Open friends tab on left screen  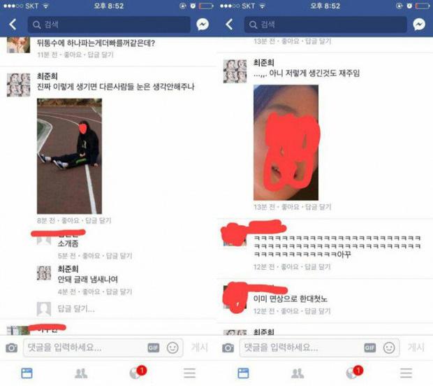coord(81,373)
